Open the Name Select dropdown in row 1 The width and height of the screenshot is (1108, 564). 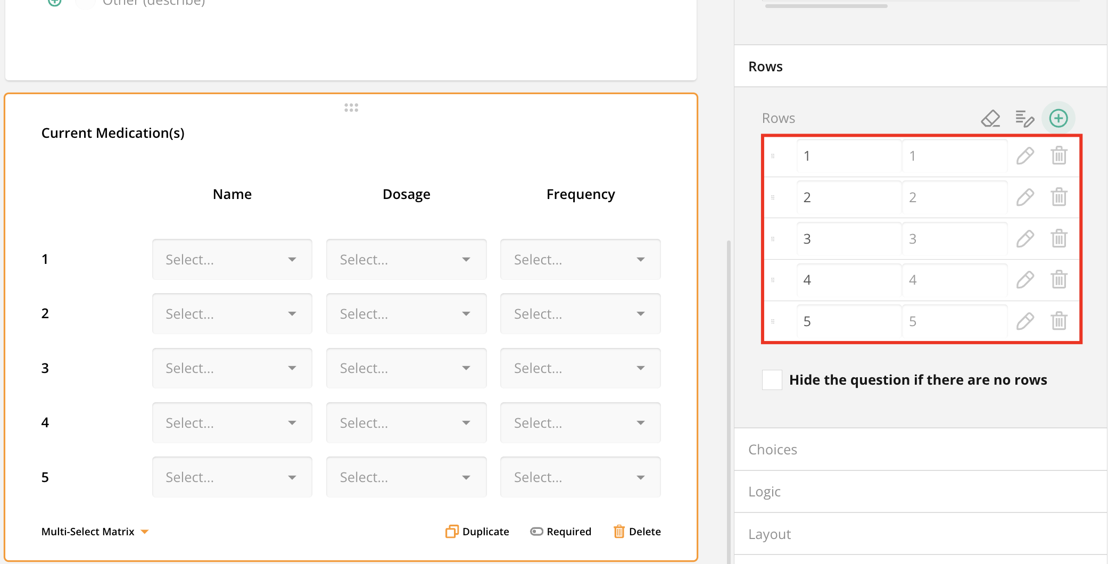[232, 259]
